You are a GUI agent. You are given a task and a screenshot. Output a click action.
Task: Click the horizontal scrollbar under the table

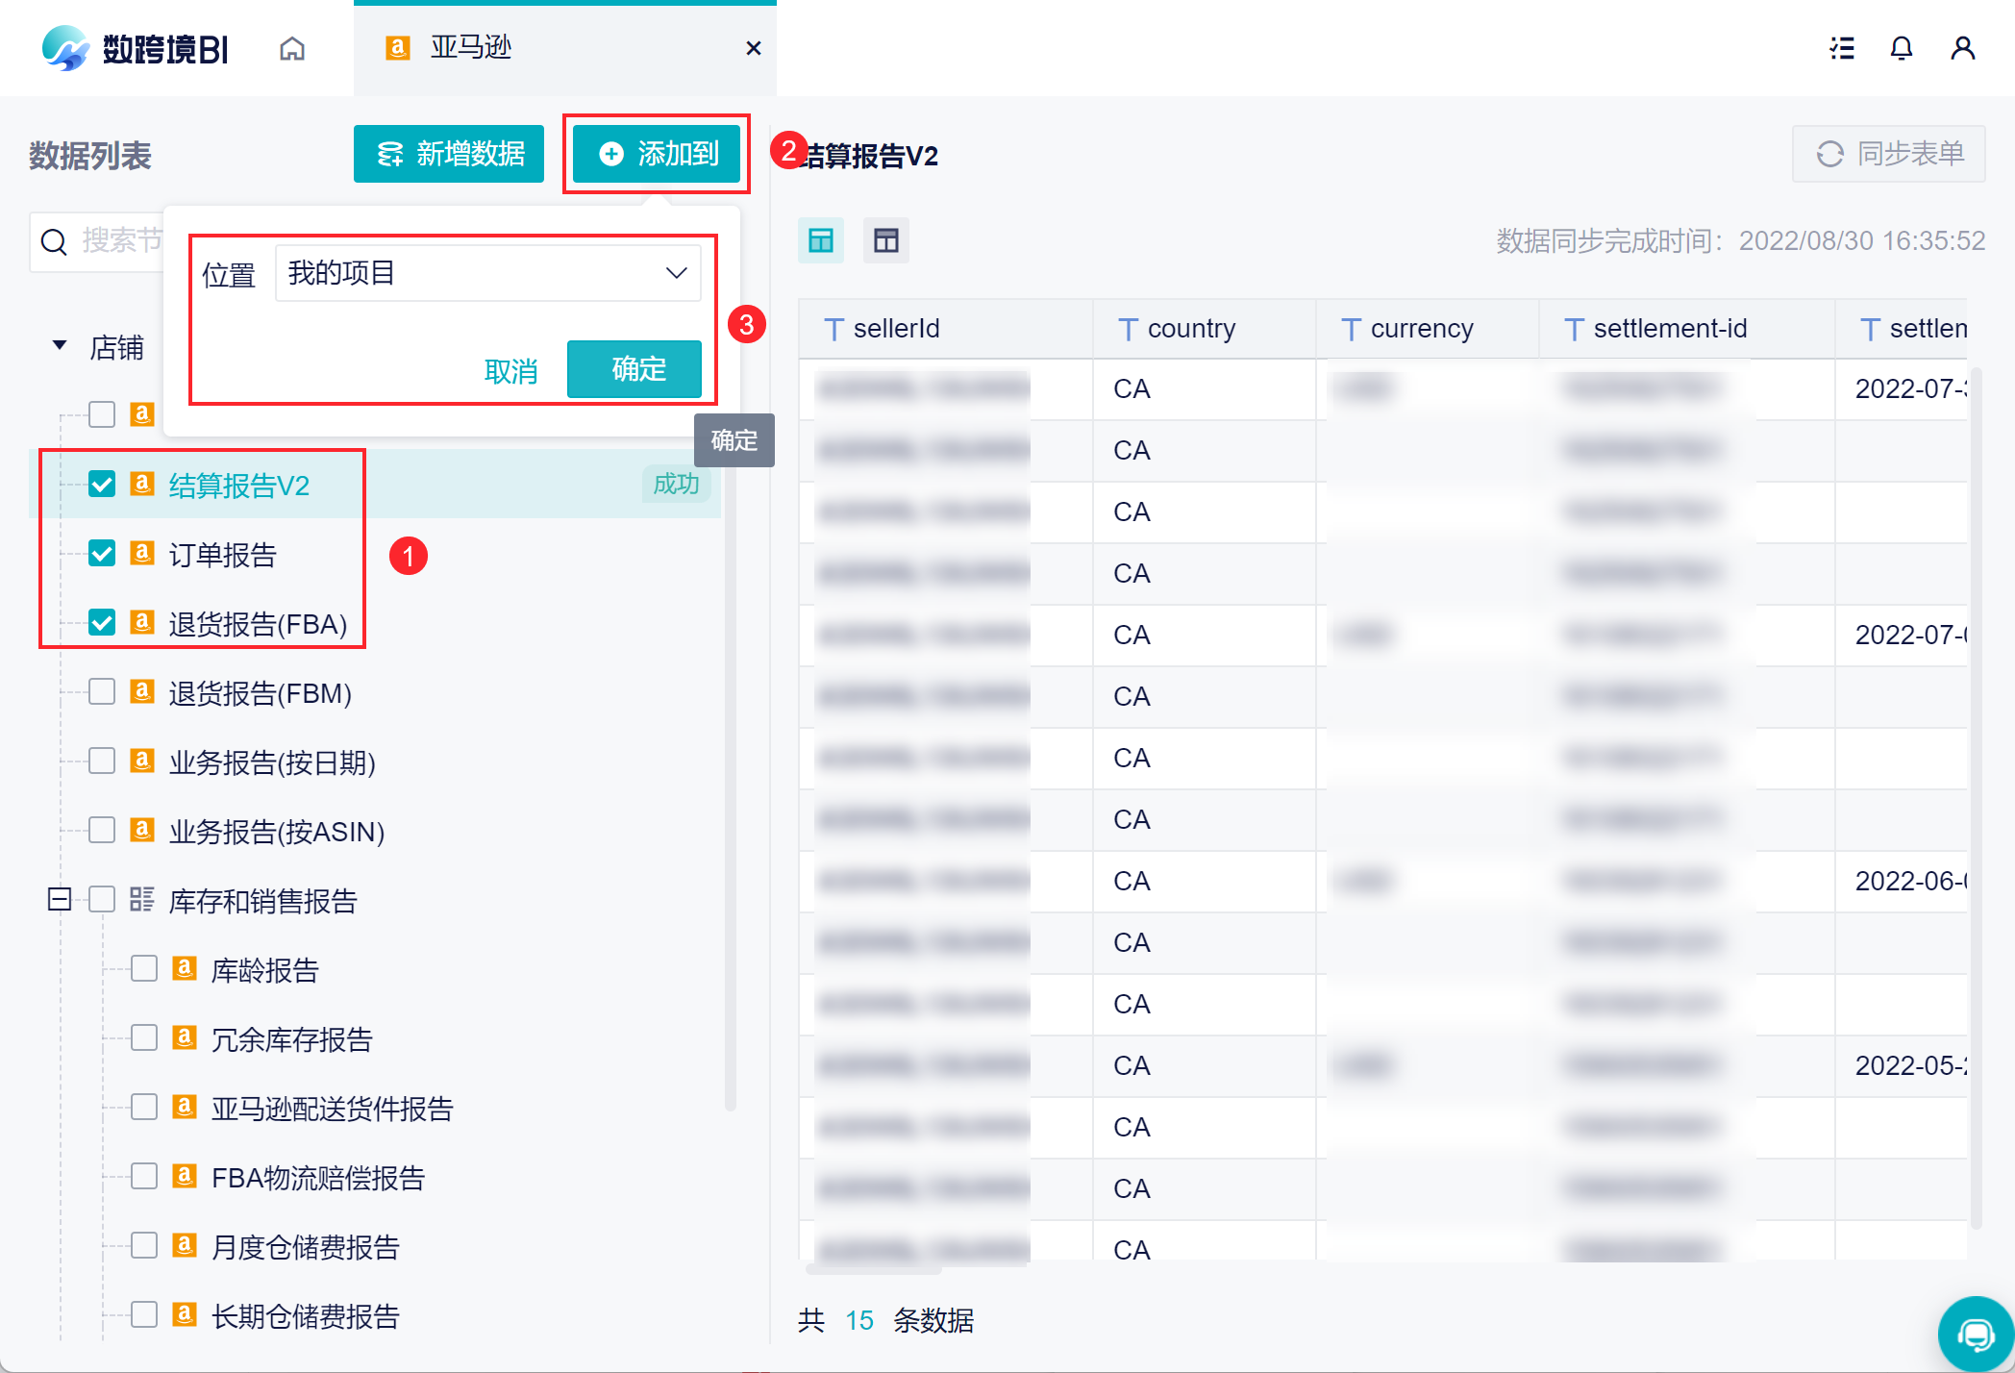[x=873, y=1270]
